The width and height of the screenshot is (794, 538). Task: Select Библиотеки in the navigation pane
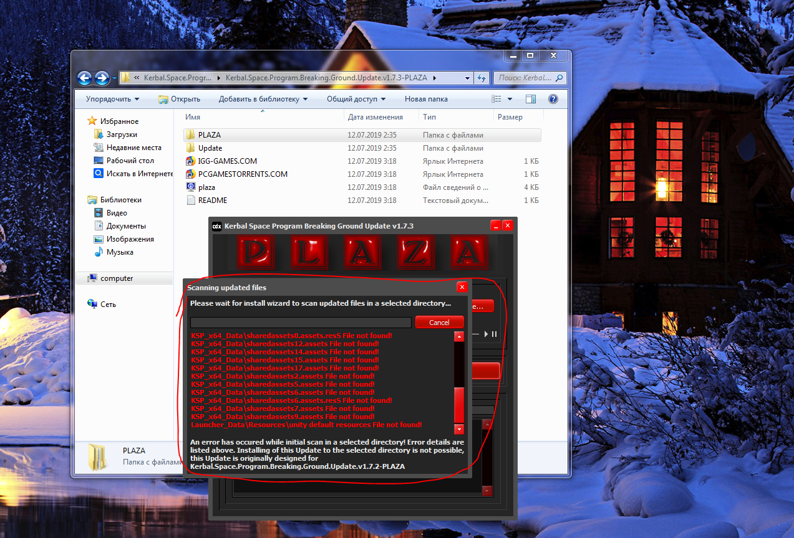click(120, 200)
